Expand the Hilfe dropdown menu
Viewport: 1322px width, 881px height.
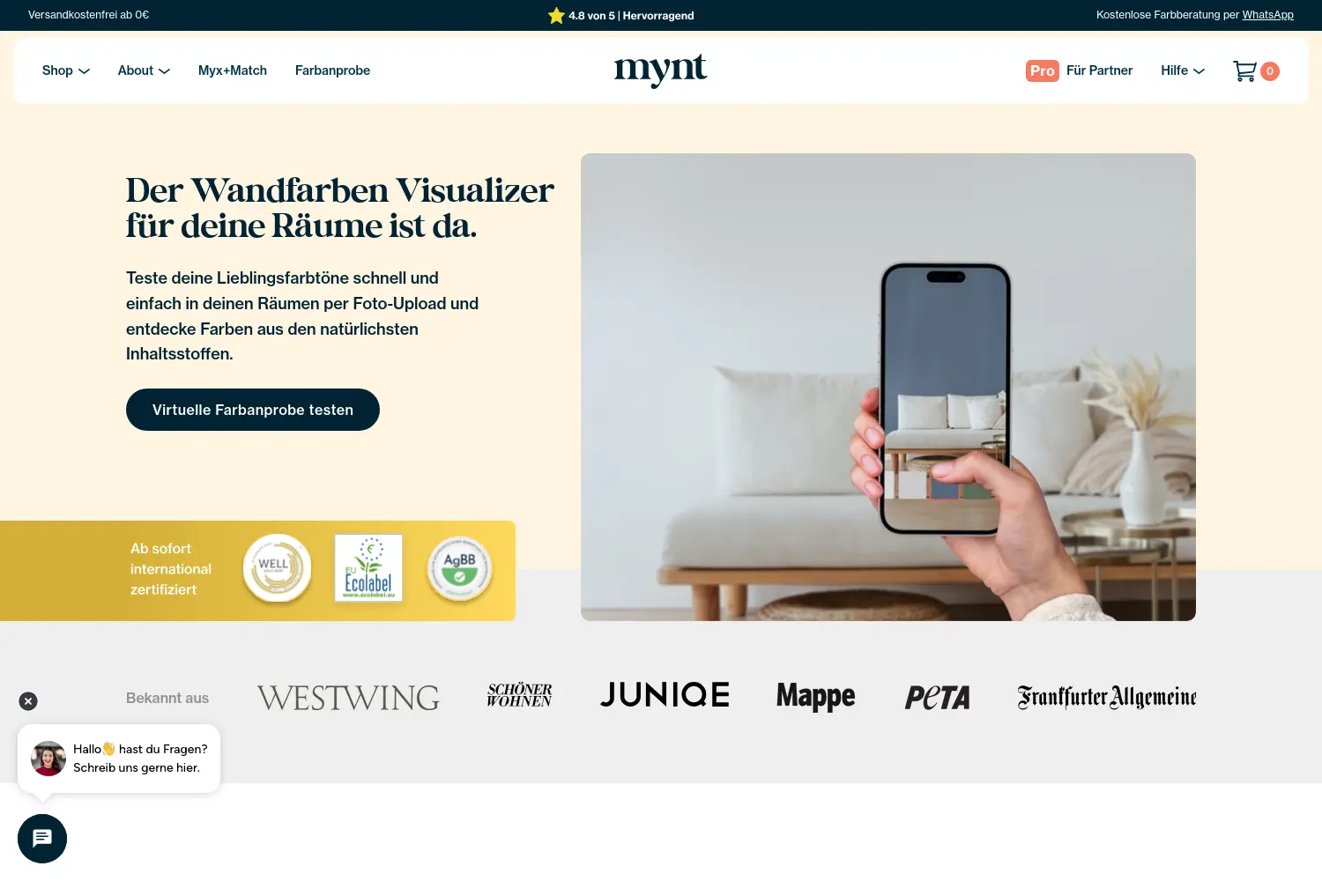coord(1183,70)
